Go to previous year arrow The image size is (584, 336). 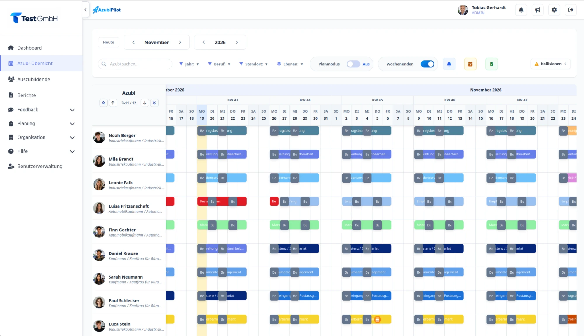[204, 42]
